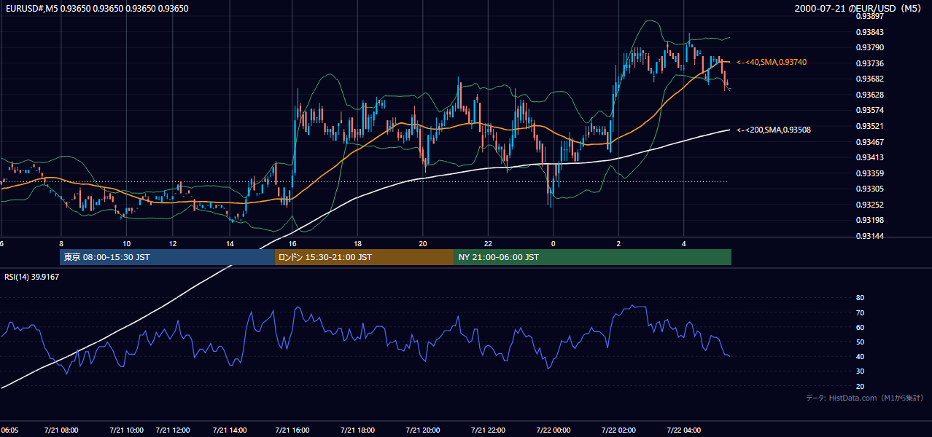932x437 pixels.
Task: Click the RSI scale level 60
Action: [860, 327]
